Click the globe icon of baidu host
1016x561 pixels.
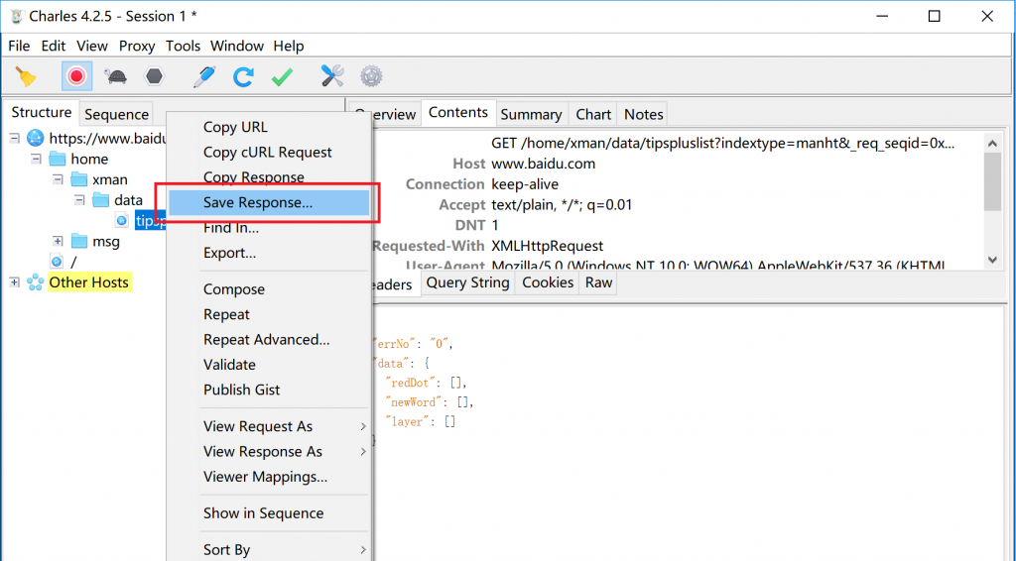(x=36, y=138)
